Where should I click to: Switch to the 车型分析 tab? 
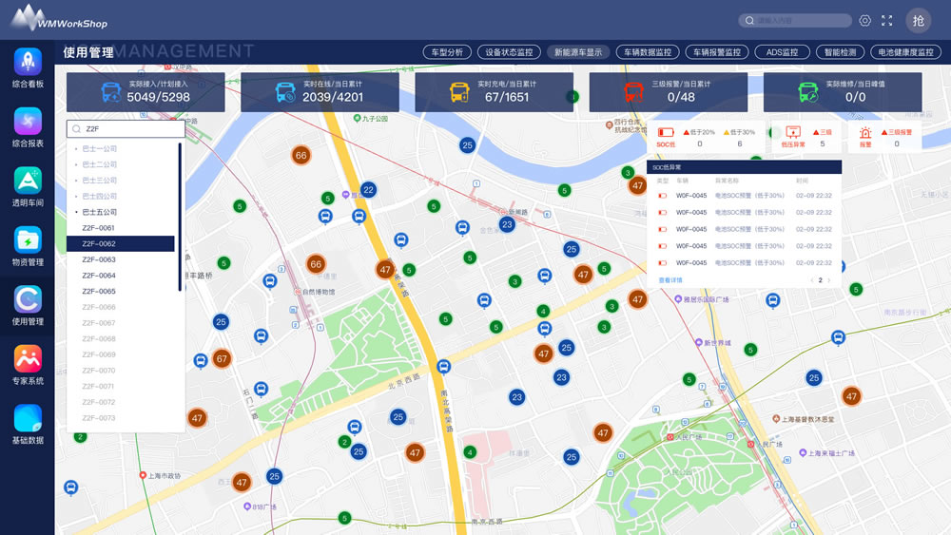point(447,52)
